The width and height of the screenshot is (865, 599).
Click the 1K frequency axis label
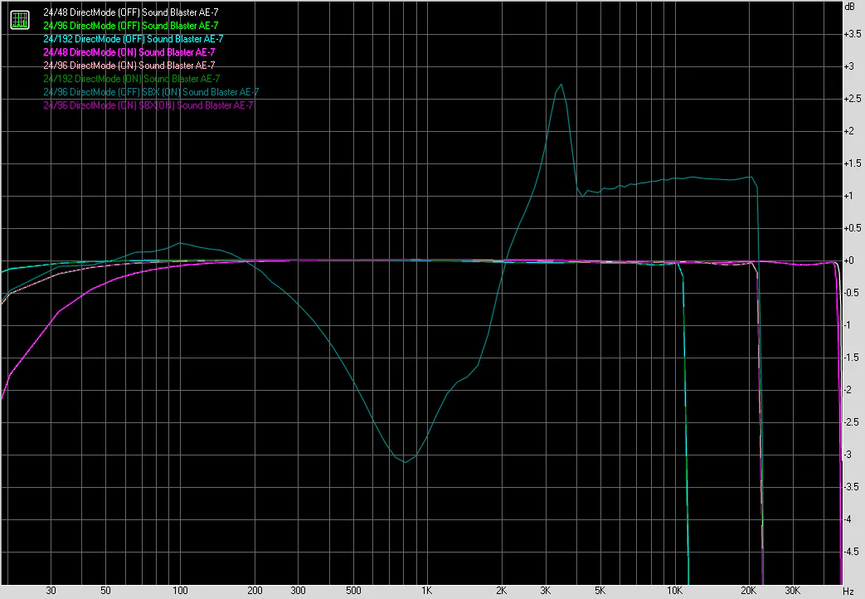point(427,590)
